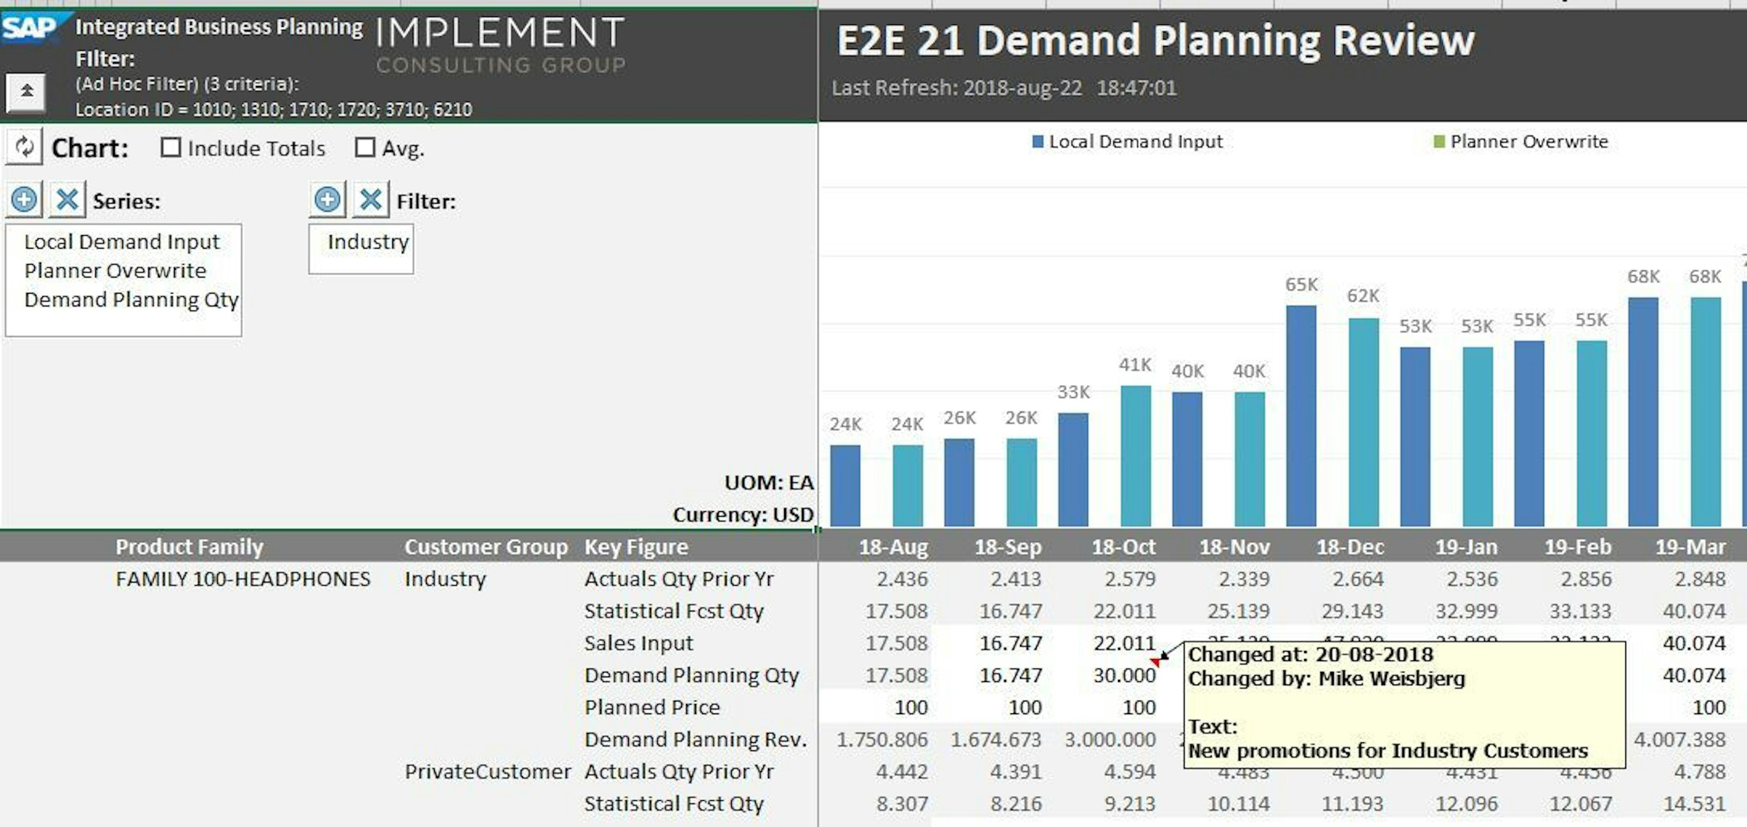
Task: Select Demand Planning Qty in the Series list
Action: click(131, 300)
